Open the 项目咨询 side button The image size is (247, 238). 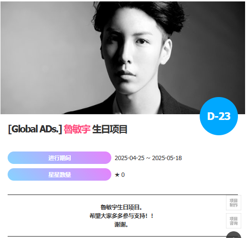click(234, 221)
